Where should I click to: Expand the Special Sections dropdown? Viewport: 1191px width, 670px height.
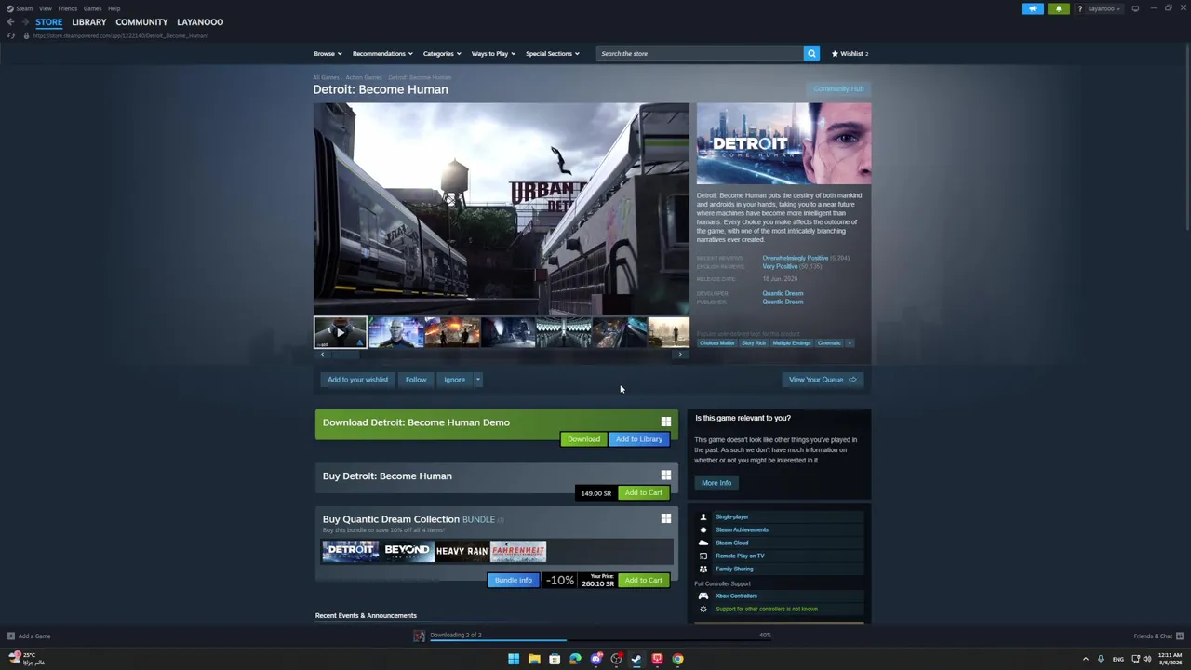click(552, 53)
